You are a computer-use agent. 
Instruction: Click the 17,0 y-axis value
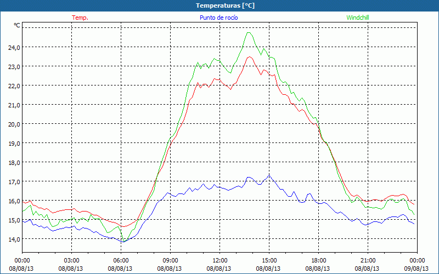click(14, 182)
